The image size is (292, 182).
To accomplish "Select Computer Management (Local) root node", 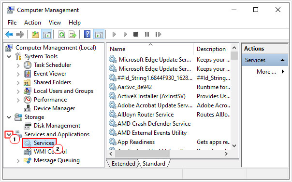I will pos(56,48).
